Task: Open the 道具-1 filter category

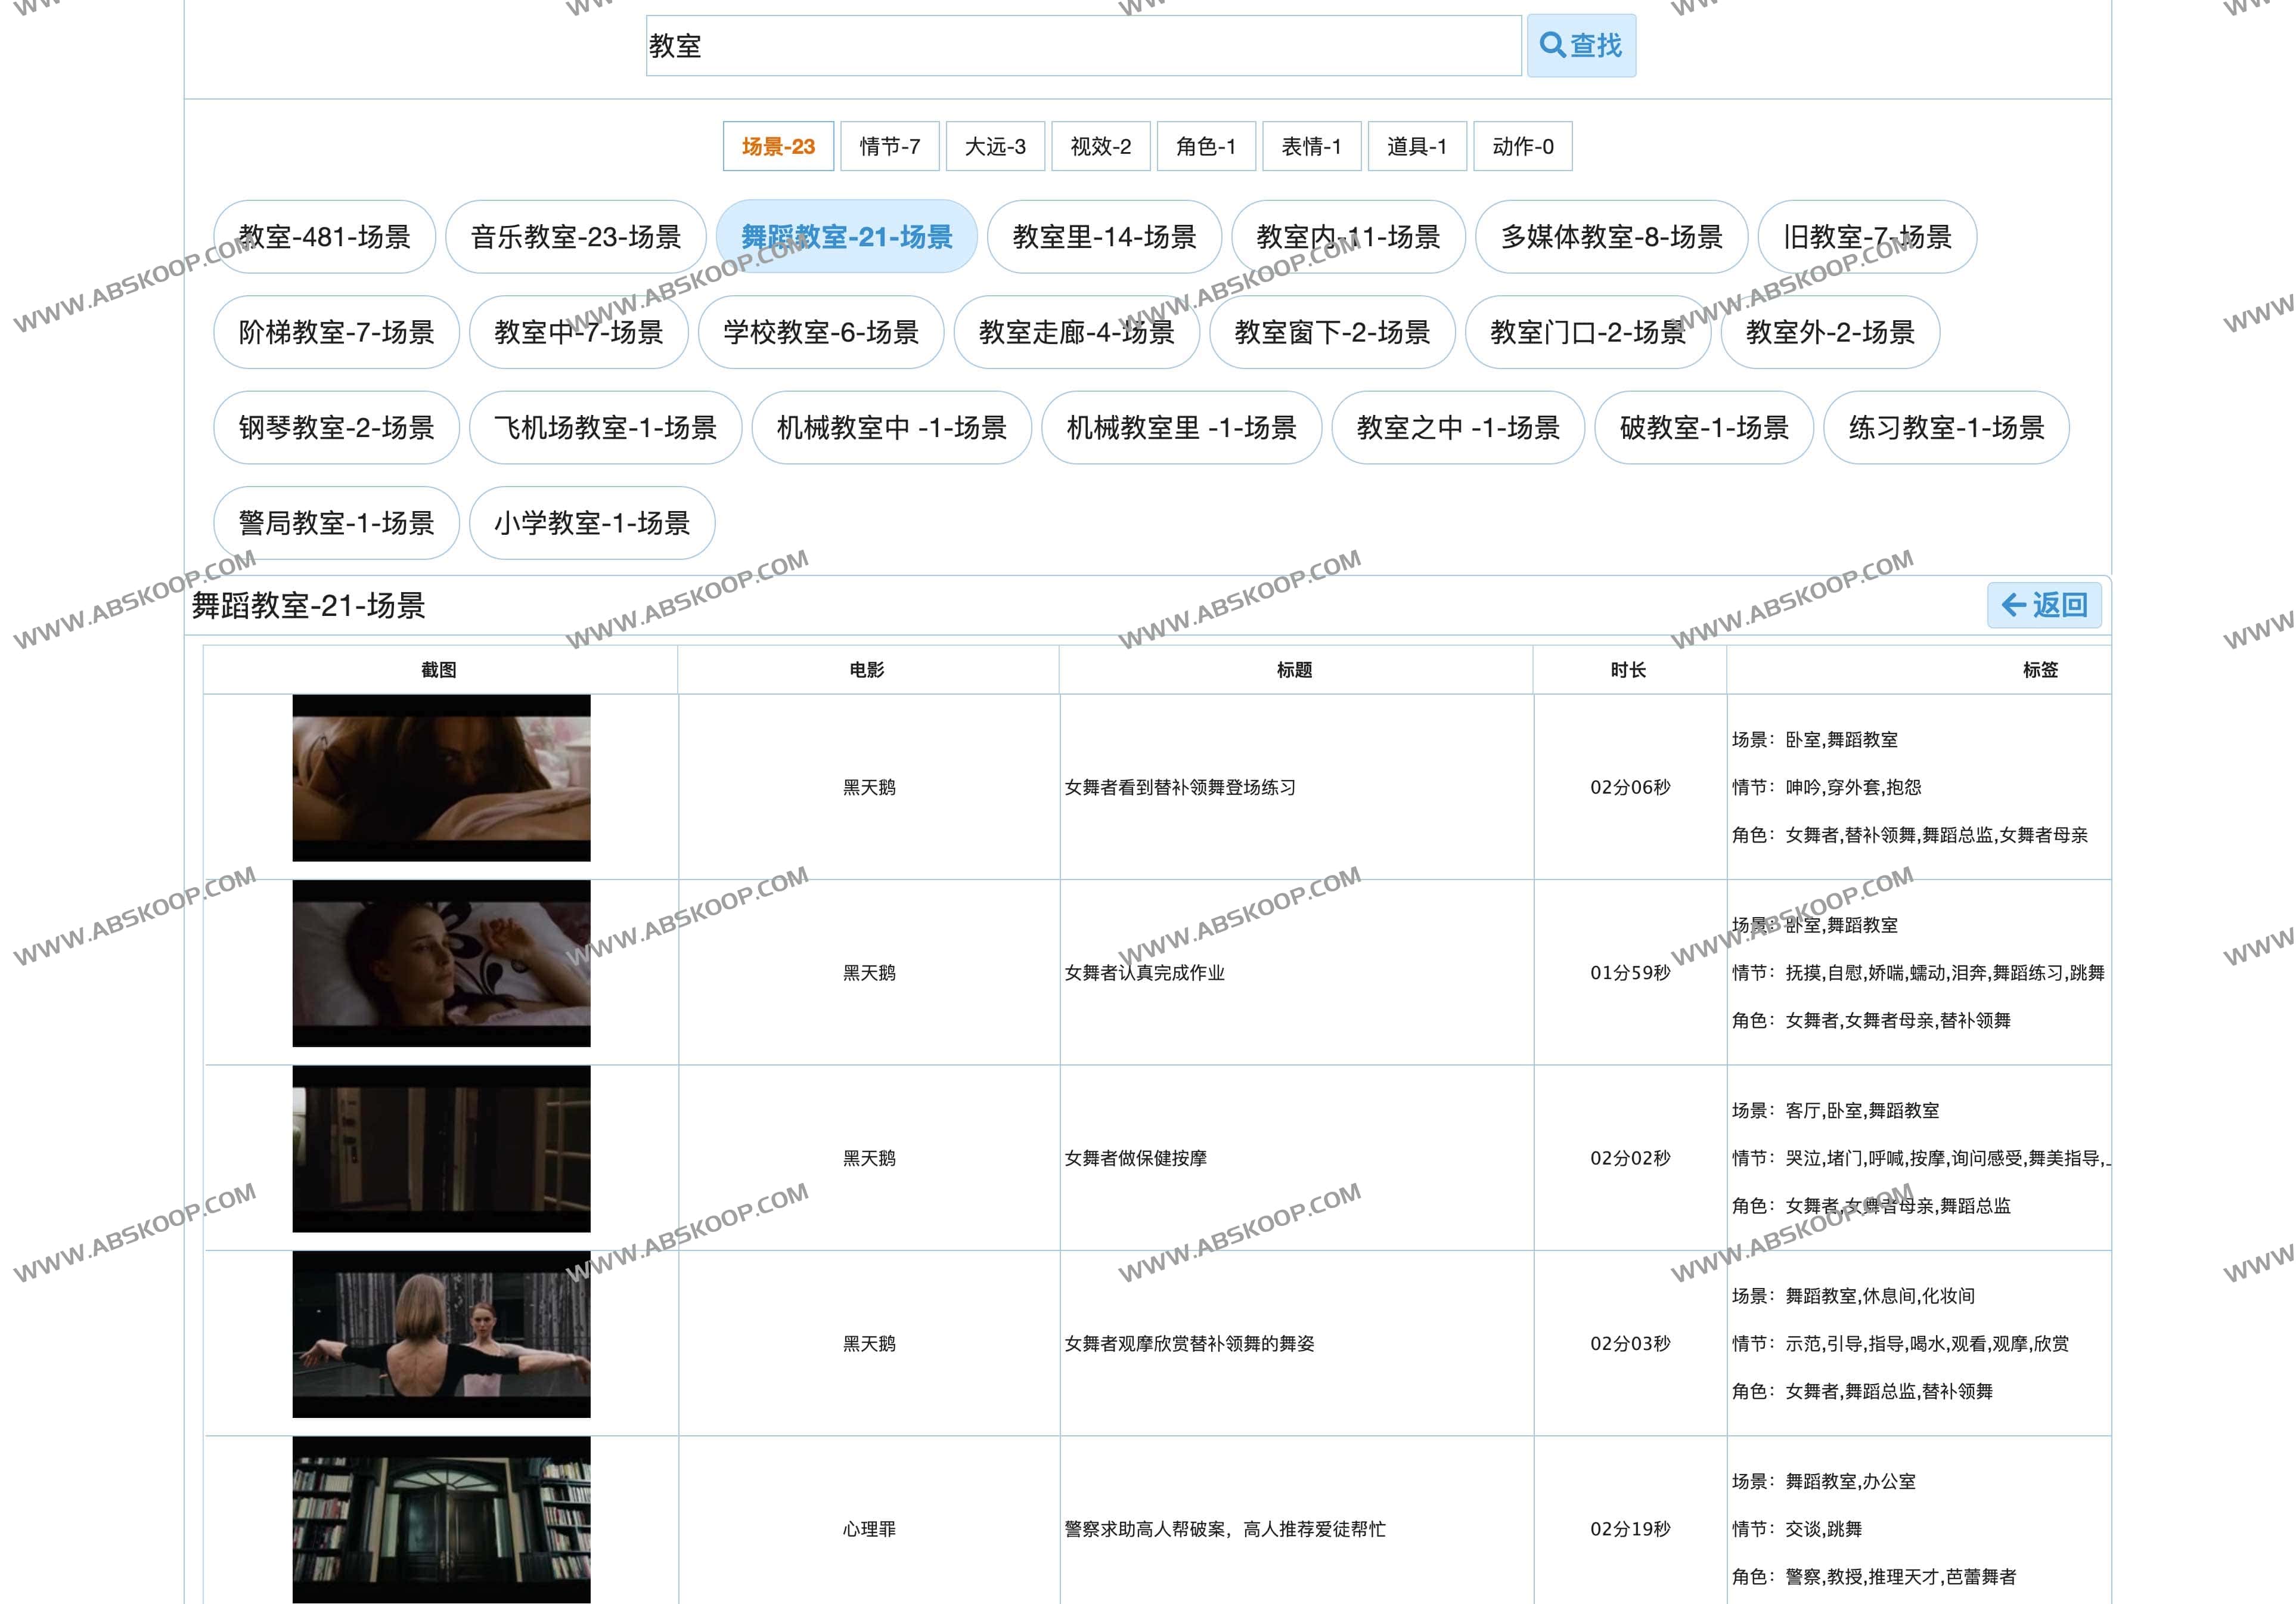Action: [x=1417, y=146]
